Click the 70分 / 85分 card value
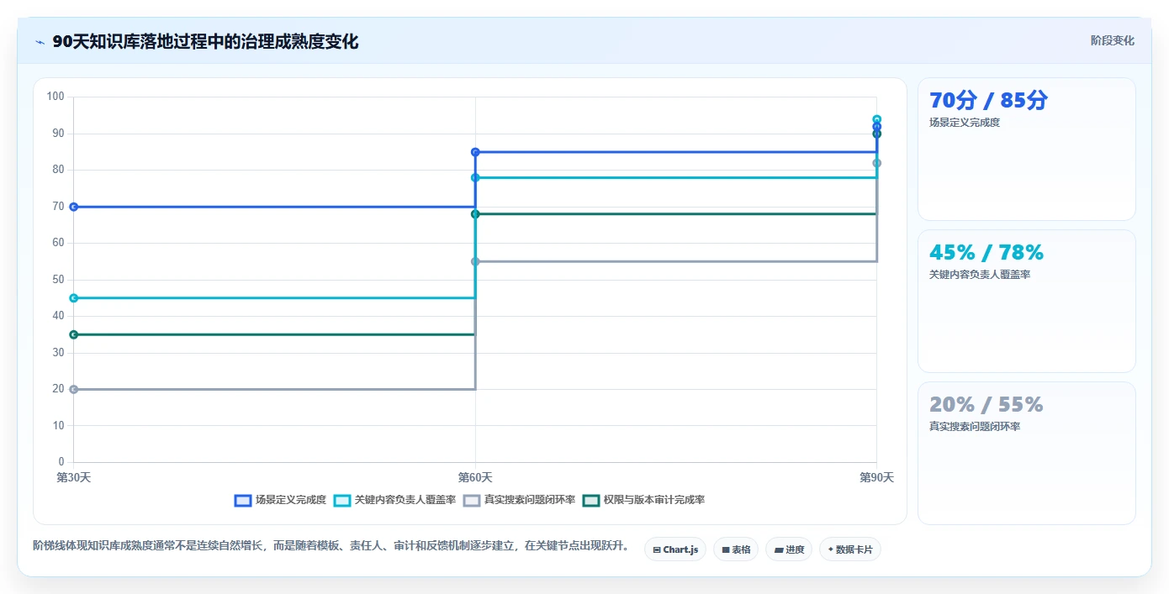This screenshot has width=1169, height=594. pos(988,100)
